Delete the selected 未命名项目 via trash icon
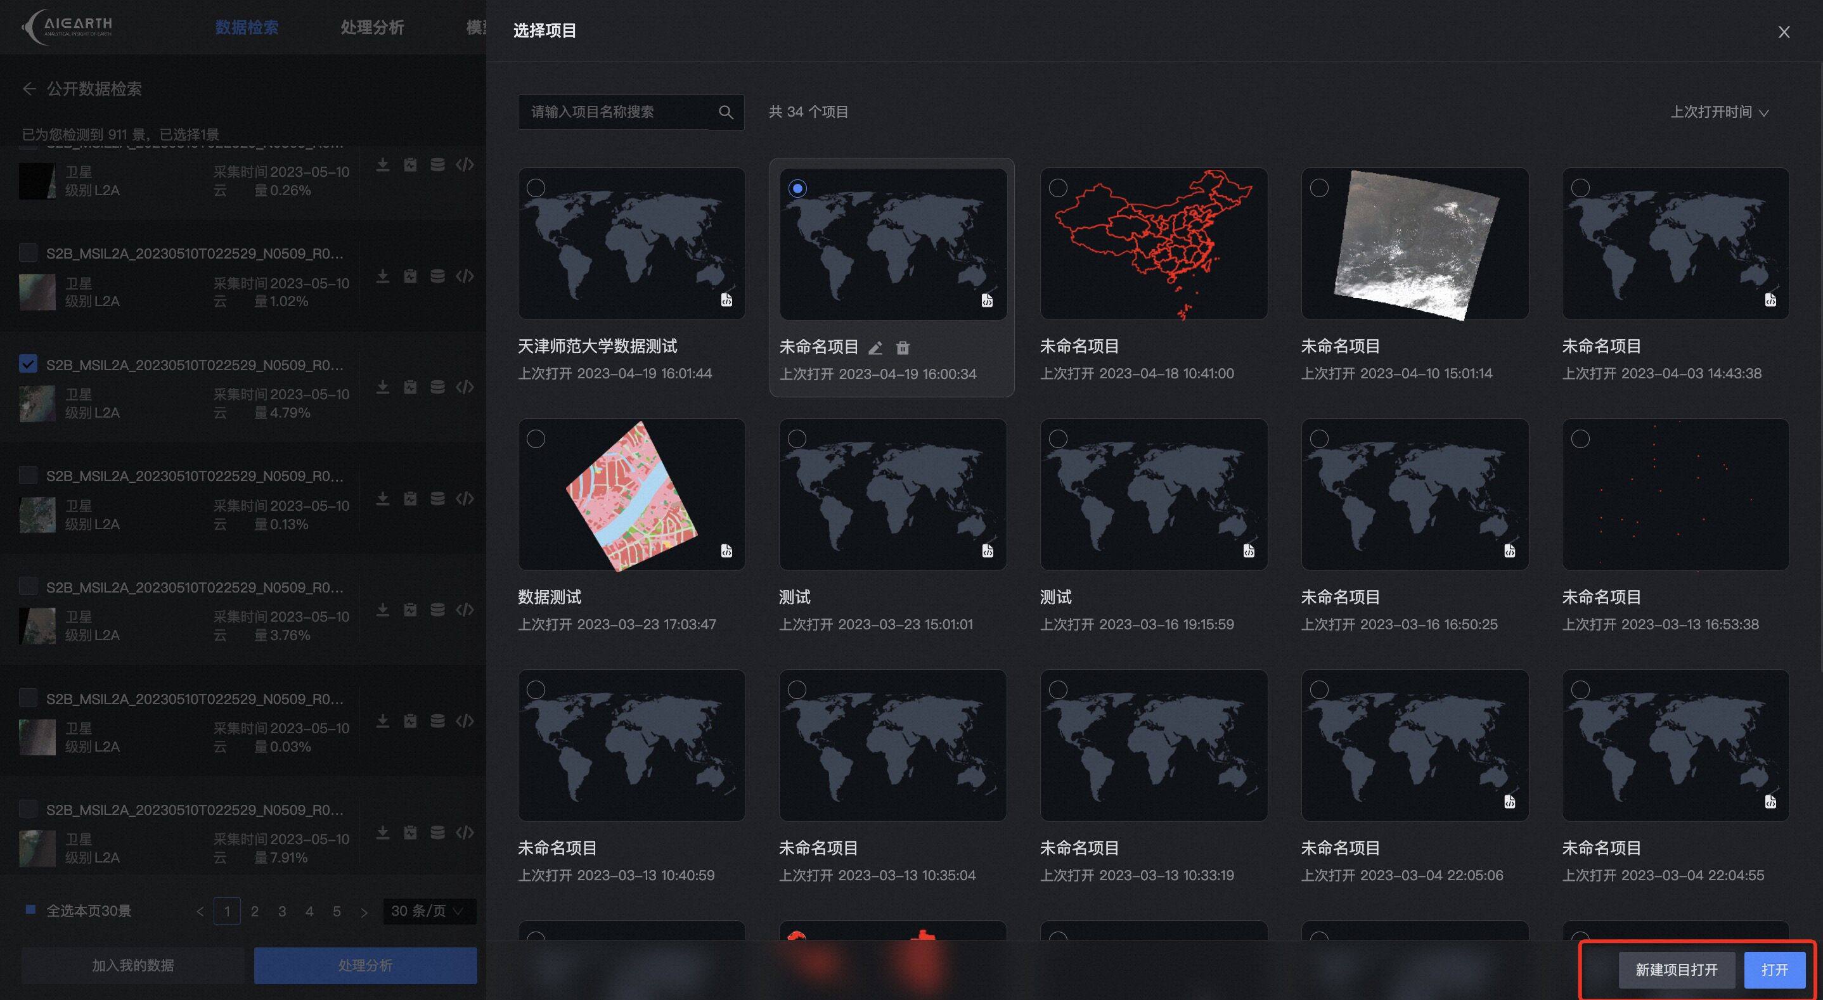The image size is (1823, 1000). tap(902, 347)
